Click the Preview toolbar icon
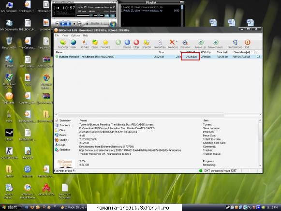281x211 pixels. (x=185, y=44)
